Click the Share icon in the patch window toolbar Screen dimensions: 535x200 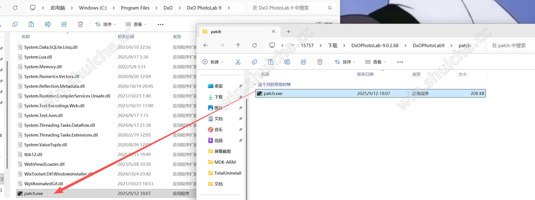click(304, 62)
